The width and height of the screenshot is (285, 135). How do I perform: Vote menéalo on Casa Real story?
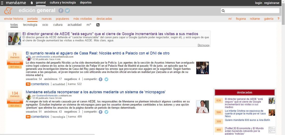coord(15,63)
